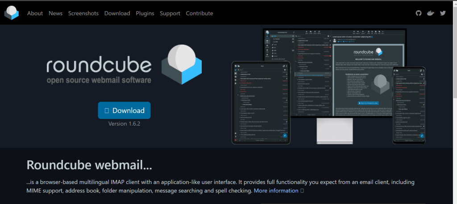
Task: Open the About menu item
Action: (x=35, y=13)
